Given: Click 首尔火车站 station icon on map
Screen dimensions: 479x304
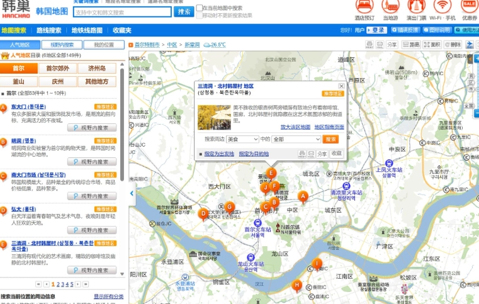Looking at the screenshot, I should click(257, 223).
